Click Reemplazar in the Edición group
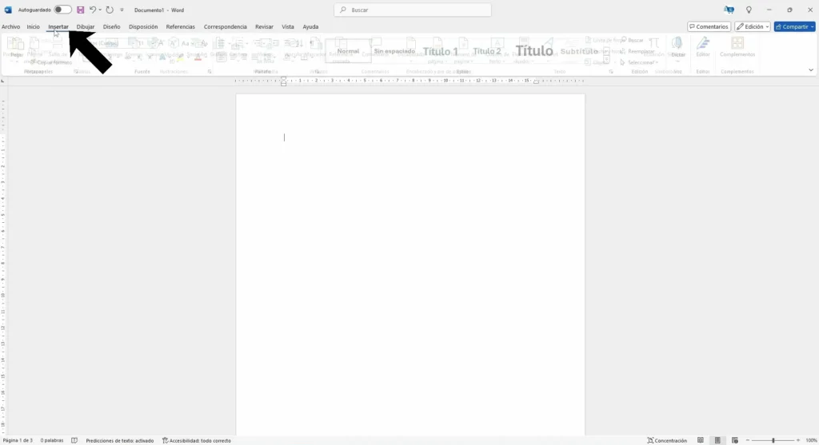Screen dimensions: 819x445 pos(637,51)
